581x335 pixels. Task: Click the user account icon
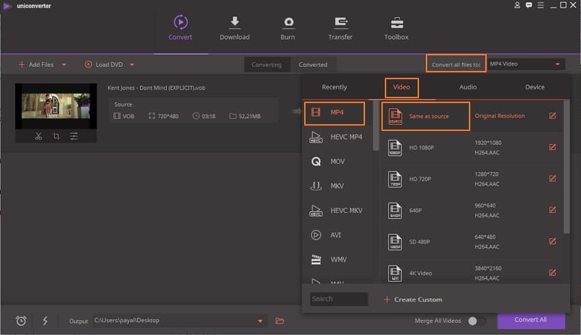click(x=517, y=5)
